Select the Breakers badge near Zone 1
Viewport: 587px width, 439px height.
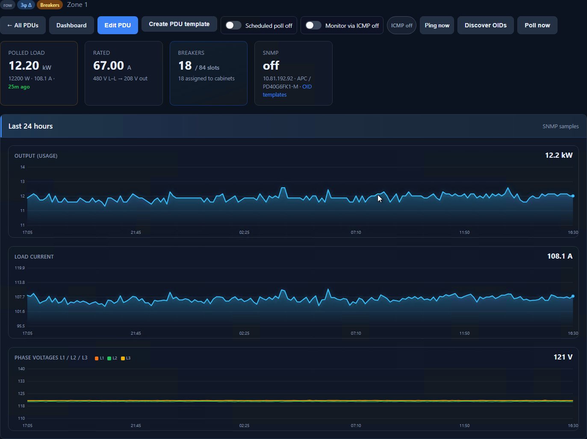click(50, 5)
